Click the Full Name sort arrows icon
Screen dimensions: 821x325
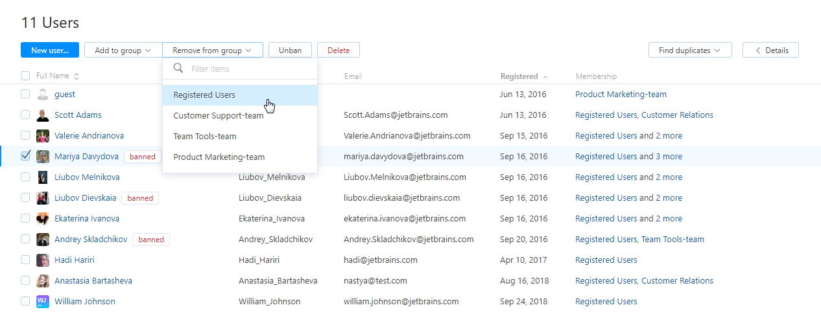point(77,76)
